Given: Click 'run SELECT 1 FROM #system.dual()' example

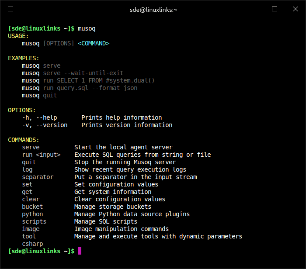Looking at the screenshot, I should pos(99,80).
